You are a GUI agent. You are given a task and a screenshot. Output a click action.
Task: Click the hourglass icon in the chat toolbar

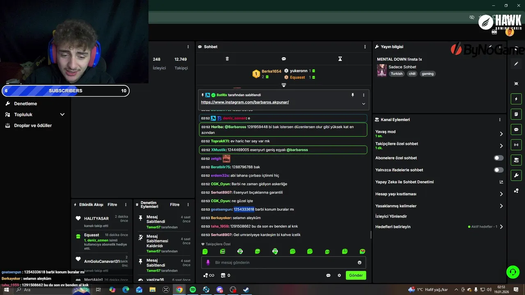340,59
